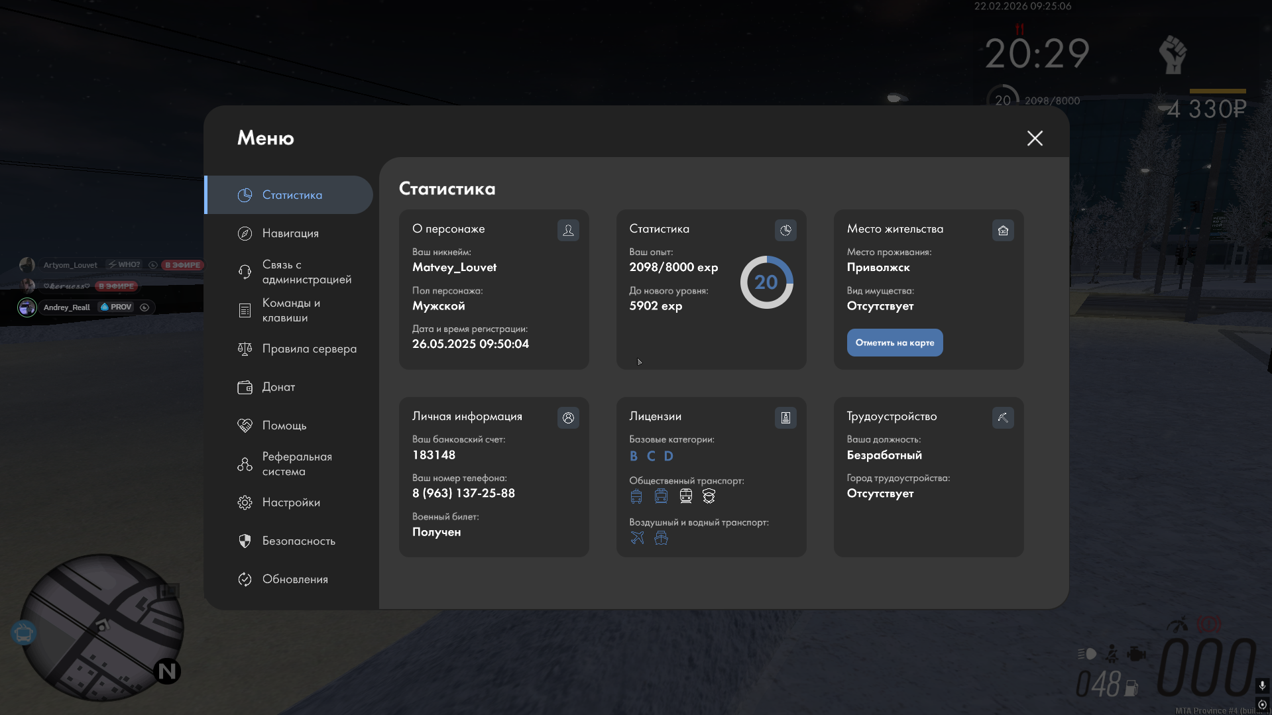Click the boat license icon

(x=661, y=537)
